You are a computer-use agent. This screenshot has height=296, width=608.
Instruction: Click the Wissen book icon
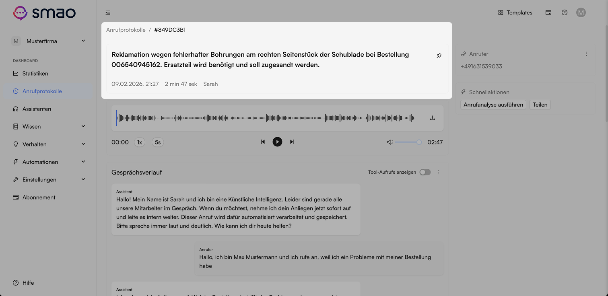pos(16,127)
